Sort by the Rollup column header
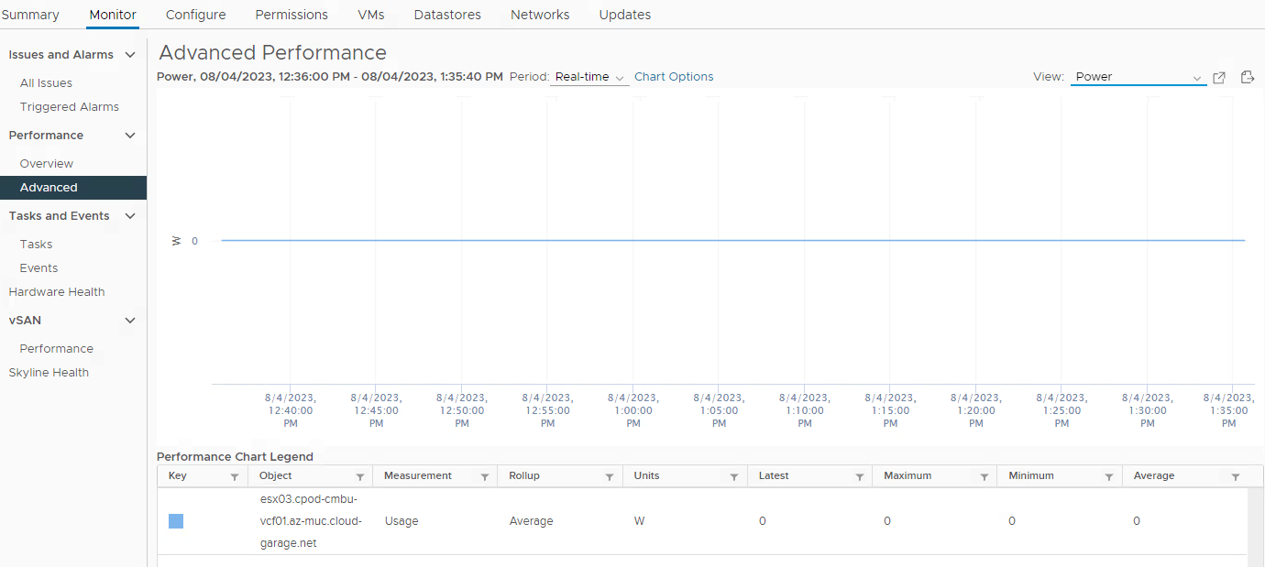Screen dimensions: 1265x567 (524, 476)
